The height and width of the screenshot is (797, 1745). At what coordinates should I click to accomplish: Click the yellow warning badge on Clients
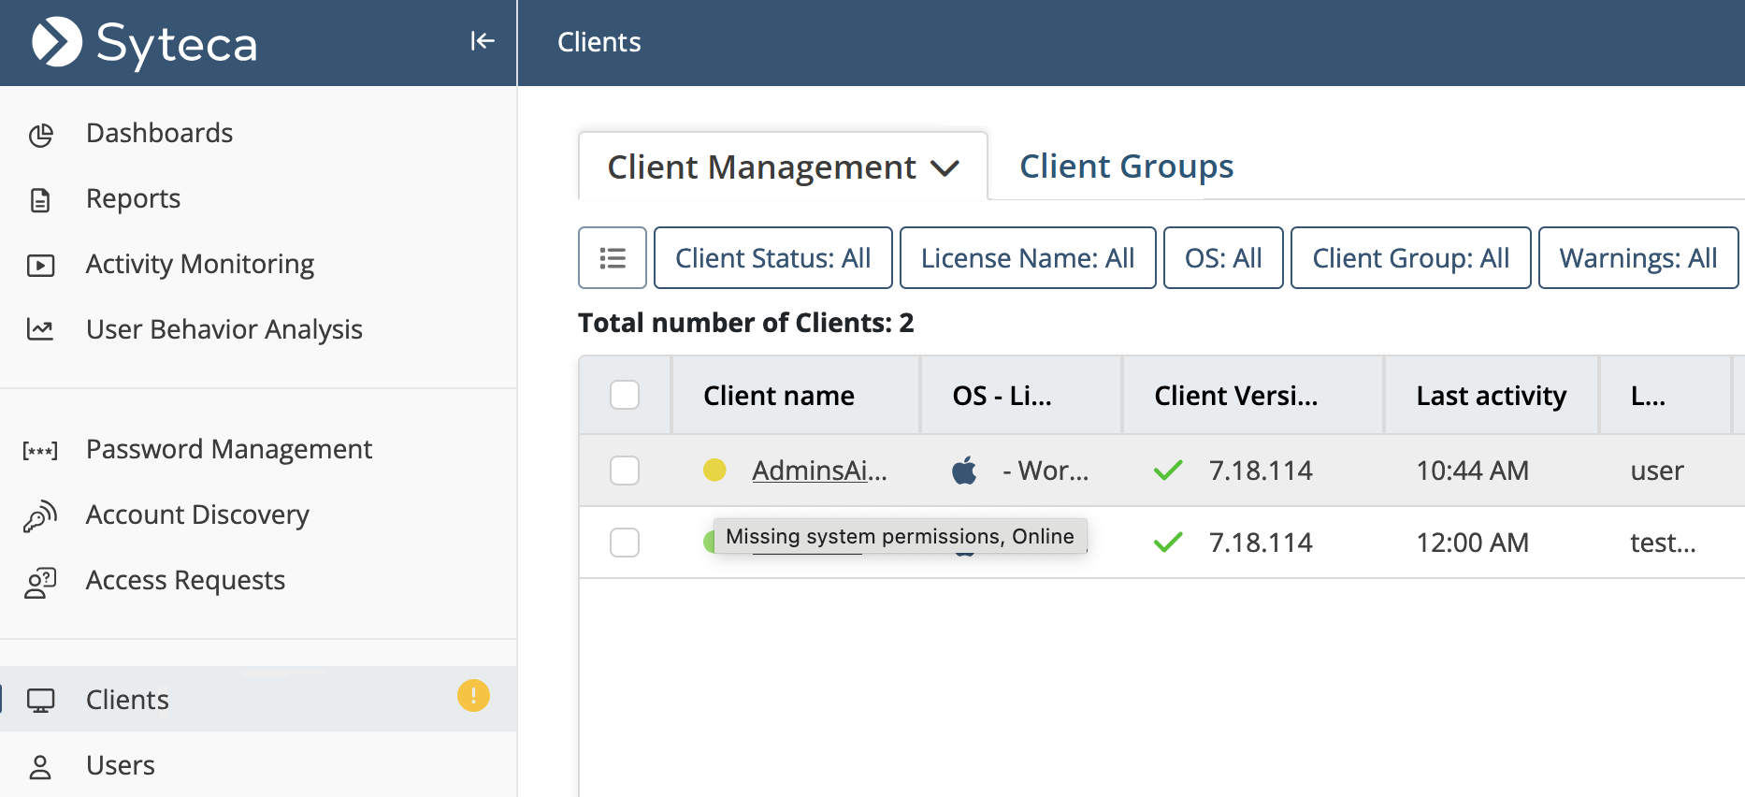coord(473,696)
